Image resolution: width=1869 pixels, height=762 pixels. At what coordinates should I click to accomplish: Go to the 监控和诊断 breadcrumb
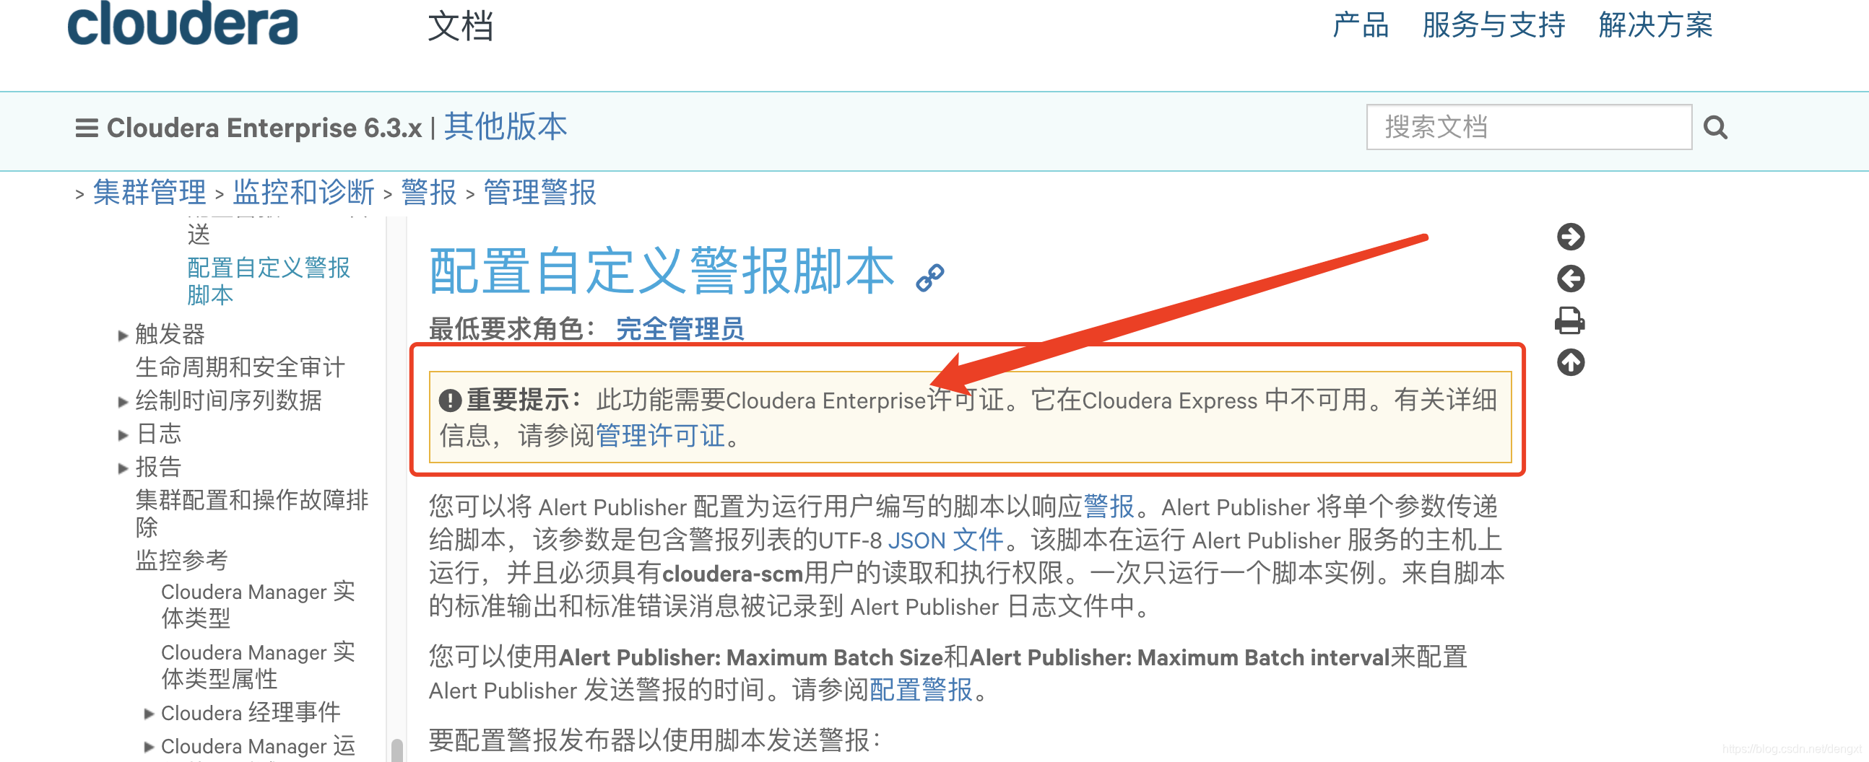303,192
